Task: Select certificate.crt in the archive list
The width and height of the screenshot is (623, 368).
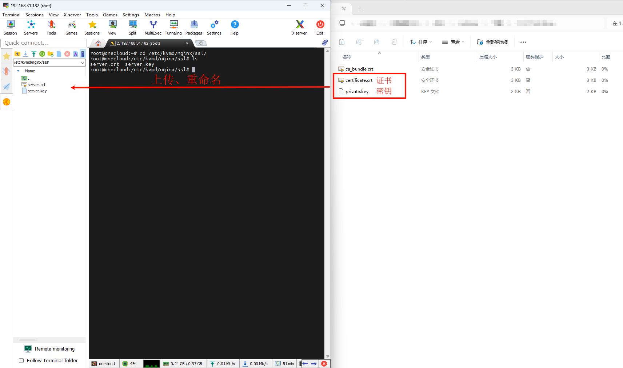Action: click(x=355, y=80)
